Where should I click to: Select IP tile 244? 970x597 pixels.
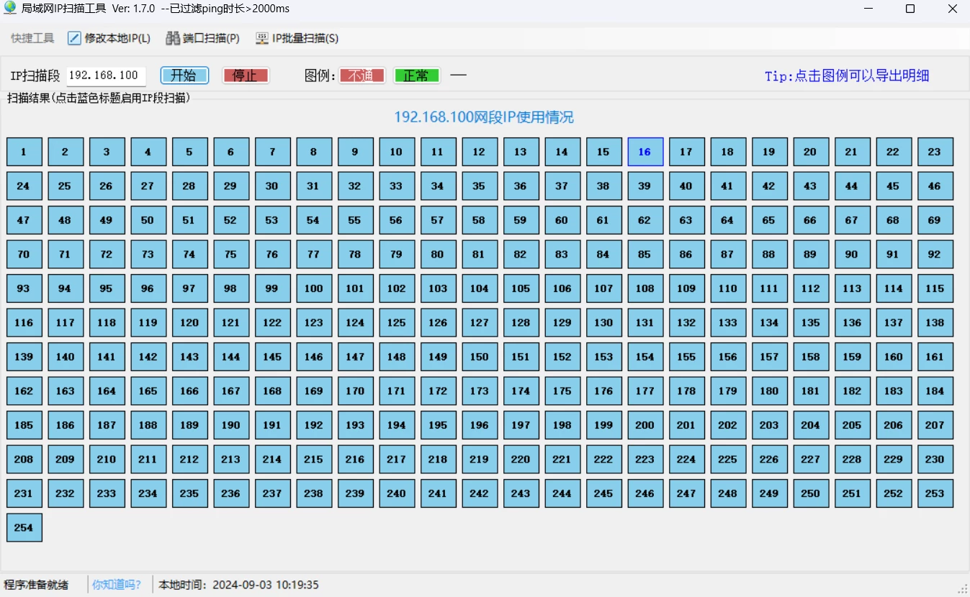point(562,493)
